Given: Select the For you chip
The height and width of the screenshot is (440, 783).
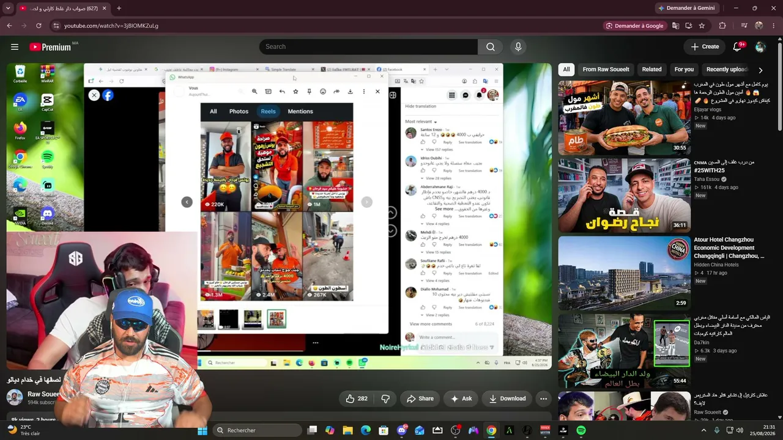Looking at the screenshot, I should pyautogui.click(x=684, y=70).
